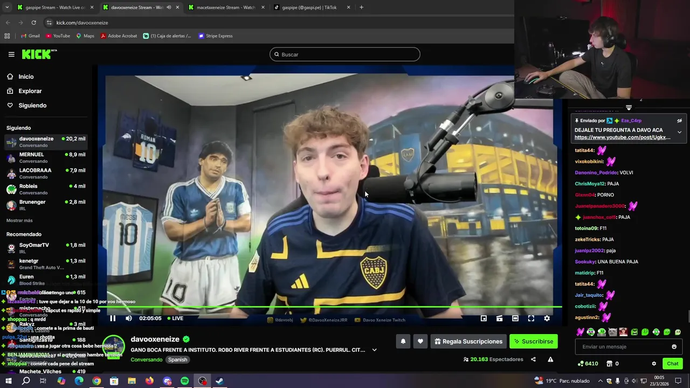The height and width of the screenshot is (388, 690).
Task: Open the Kick hamburger menu
Action: (11, 54)
